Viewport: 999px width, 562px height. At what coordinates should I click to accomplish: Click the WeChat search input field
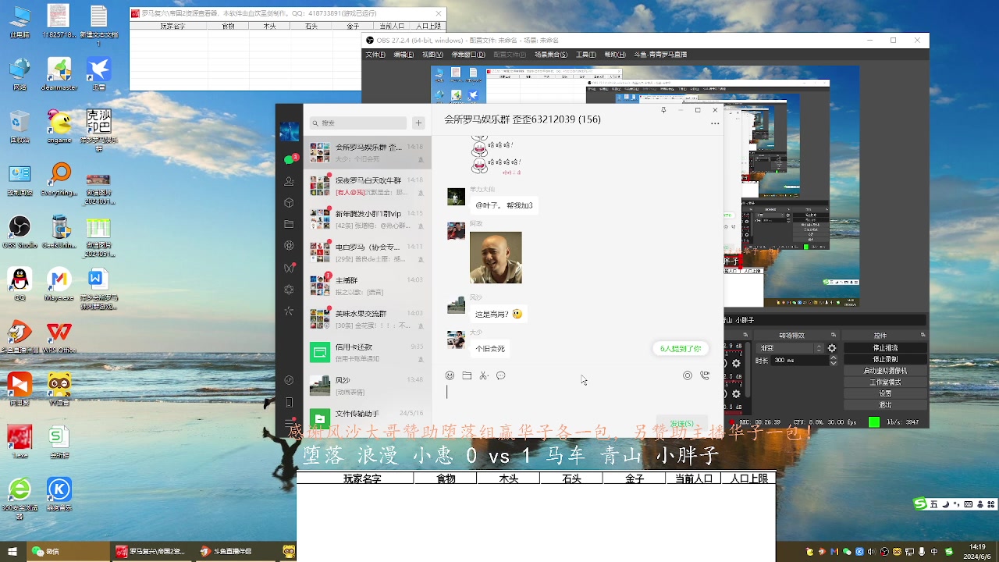click(x=358, y=123)
